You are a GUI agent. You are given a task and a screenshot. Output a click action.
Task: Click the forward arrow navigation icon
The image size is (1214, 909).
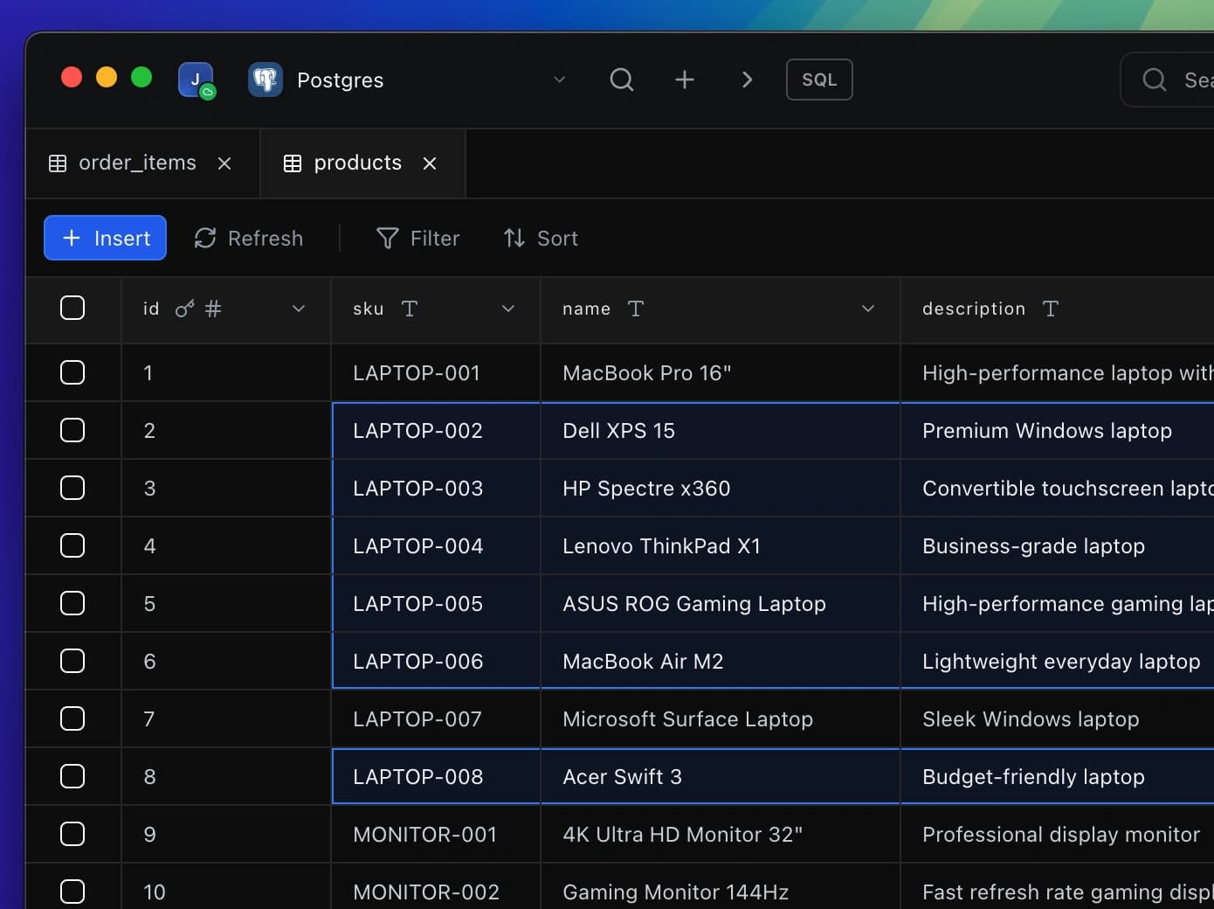point(747,80)
